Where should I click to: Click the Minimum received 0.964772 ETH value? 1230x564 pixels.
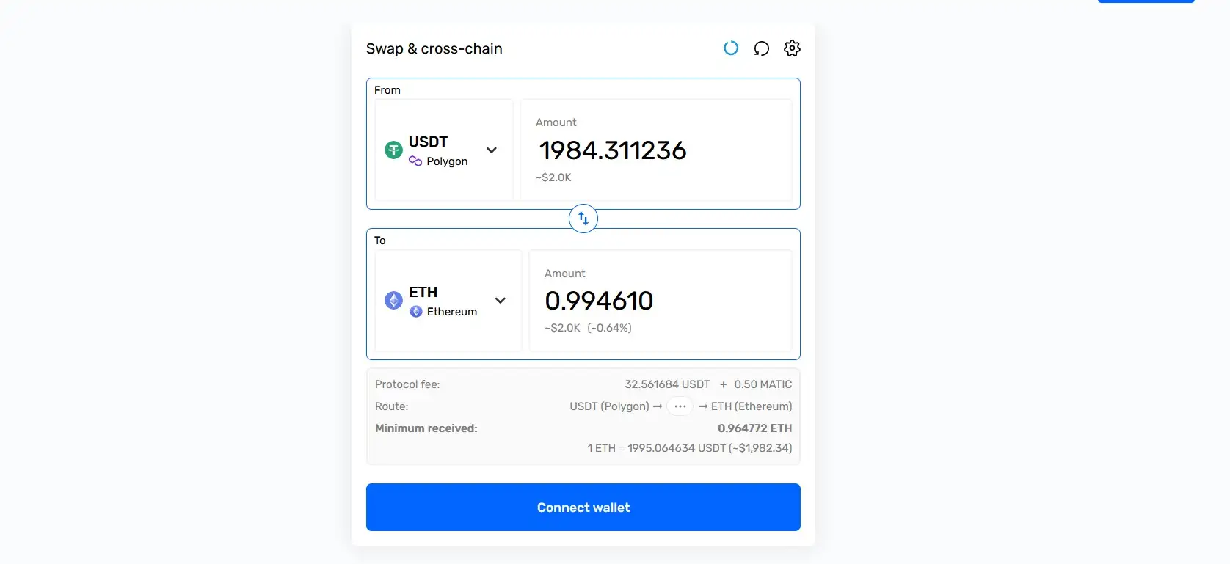[x=754, y=428]
